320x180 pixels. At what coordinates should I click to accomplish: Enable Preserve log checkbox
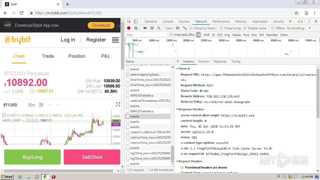point(221,28)
